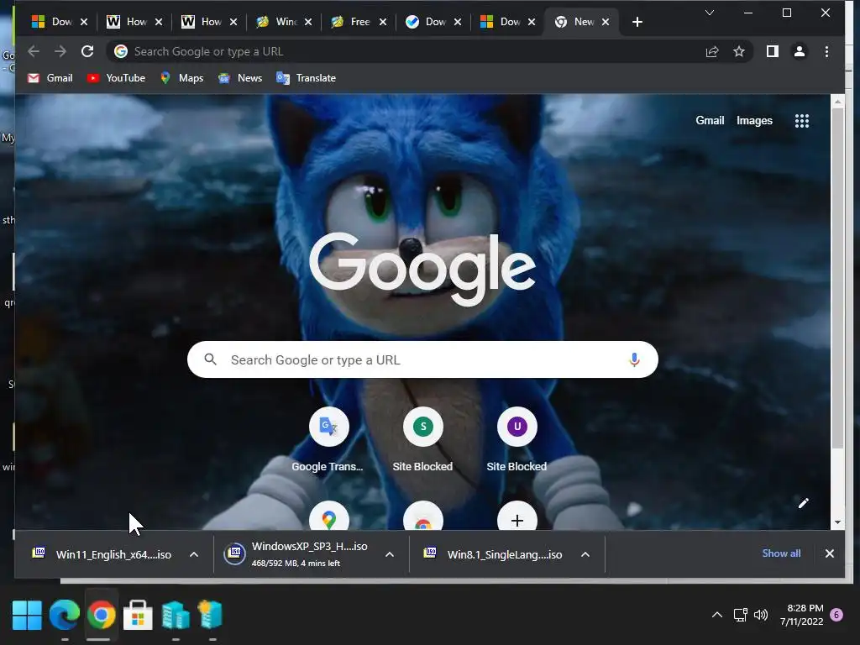
Task: Open a new tab with the plus button
Action: click(637, 22)
